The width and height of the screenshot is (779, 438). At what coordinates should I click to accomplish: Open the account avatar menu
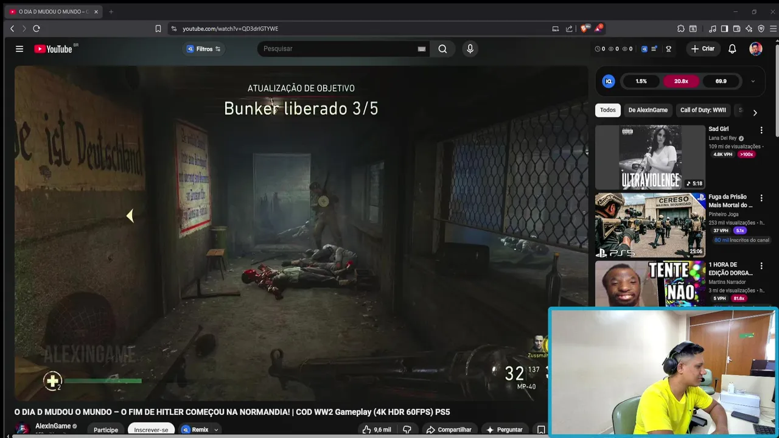pyautogui.click(x=755, y=49)
